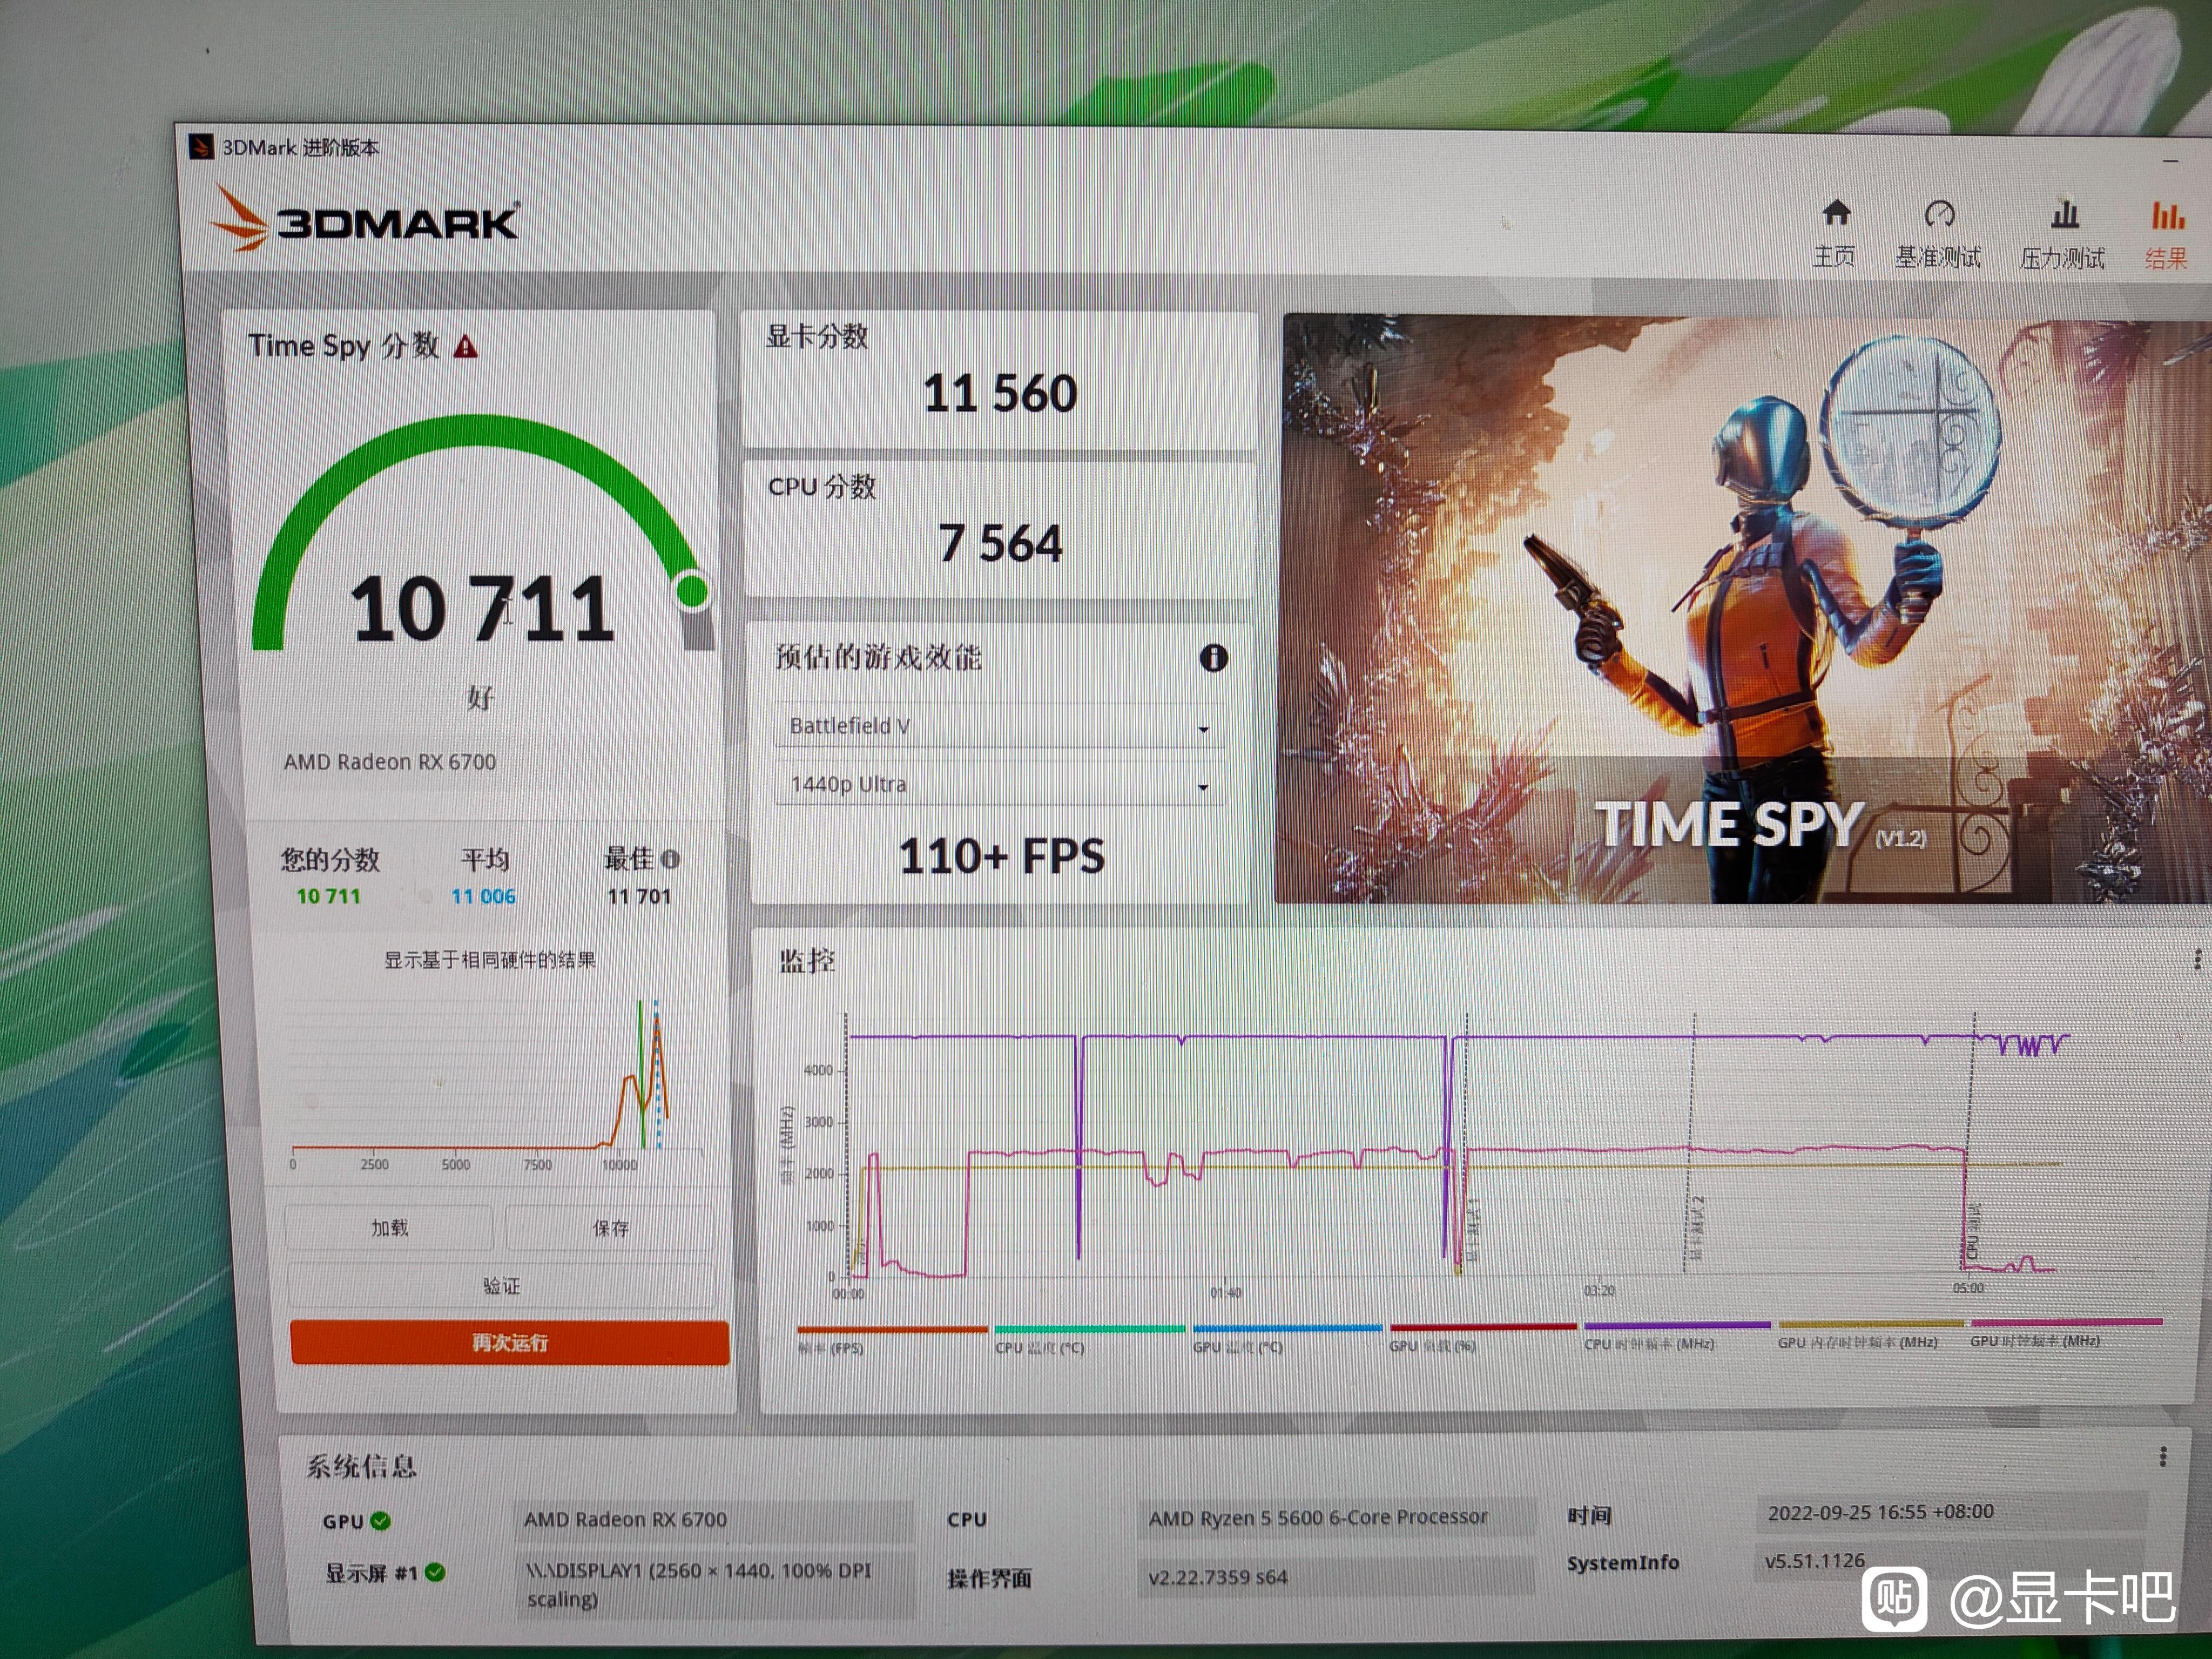Screen dimensions: 2212x1659
Task: Open the 1440p Ultra resolution dropdown
Action: pos(1000,785)
